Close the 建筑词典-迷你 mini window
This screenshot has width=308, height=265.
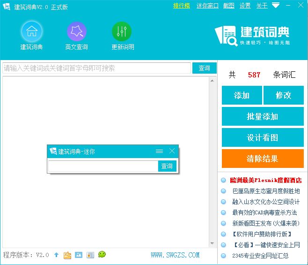(x=172, y=151)
